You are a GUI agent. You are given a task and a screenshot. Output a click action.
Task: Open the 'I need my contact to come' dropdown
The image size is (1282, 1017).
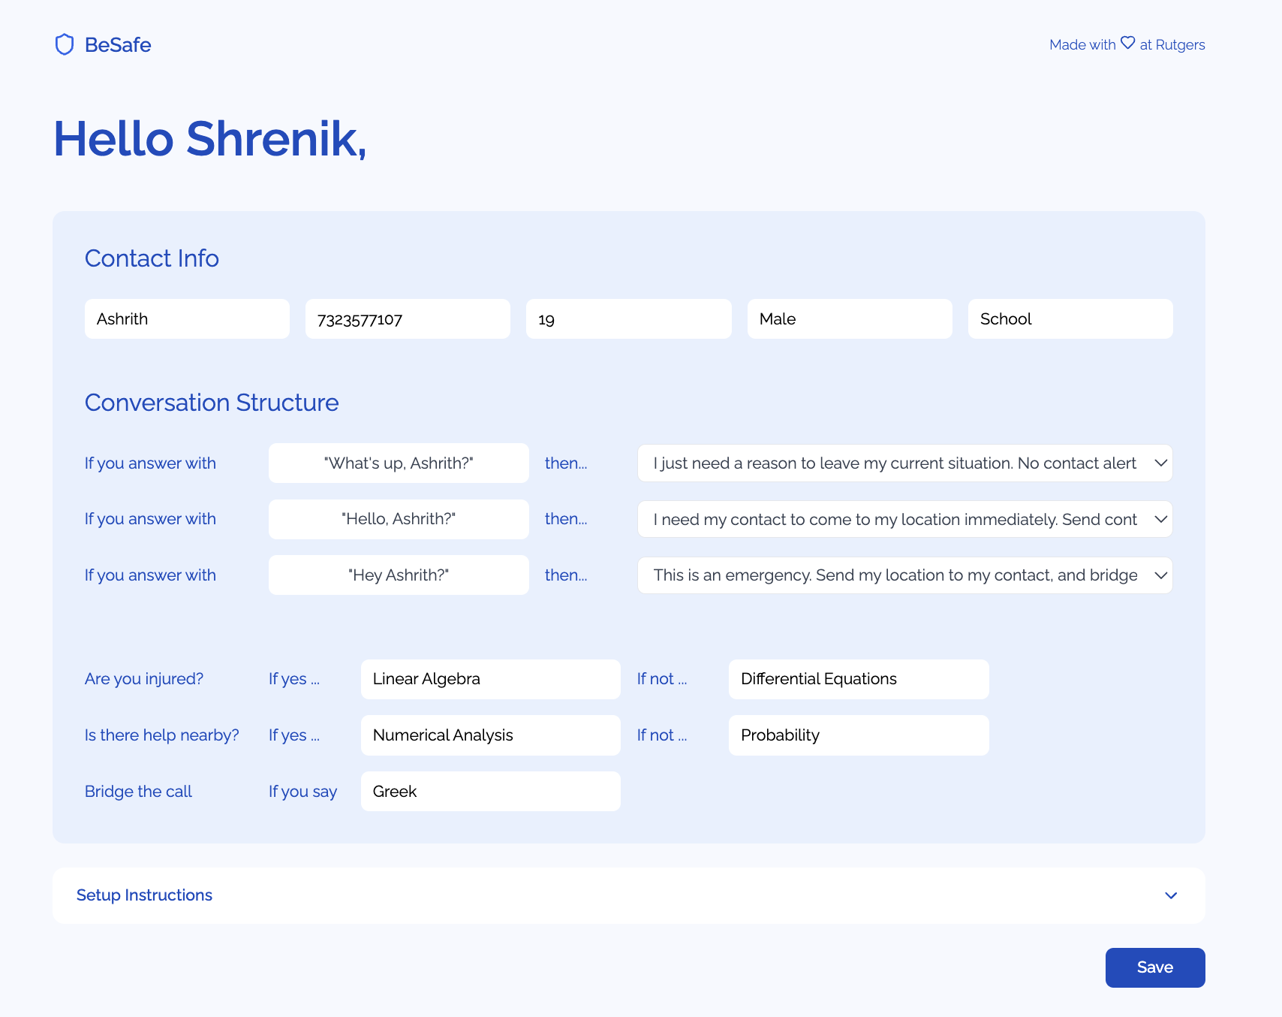click(x=904, y=519)
